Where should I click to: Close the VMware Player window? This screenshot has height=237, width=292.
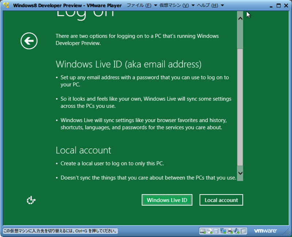point(286,5)
